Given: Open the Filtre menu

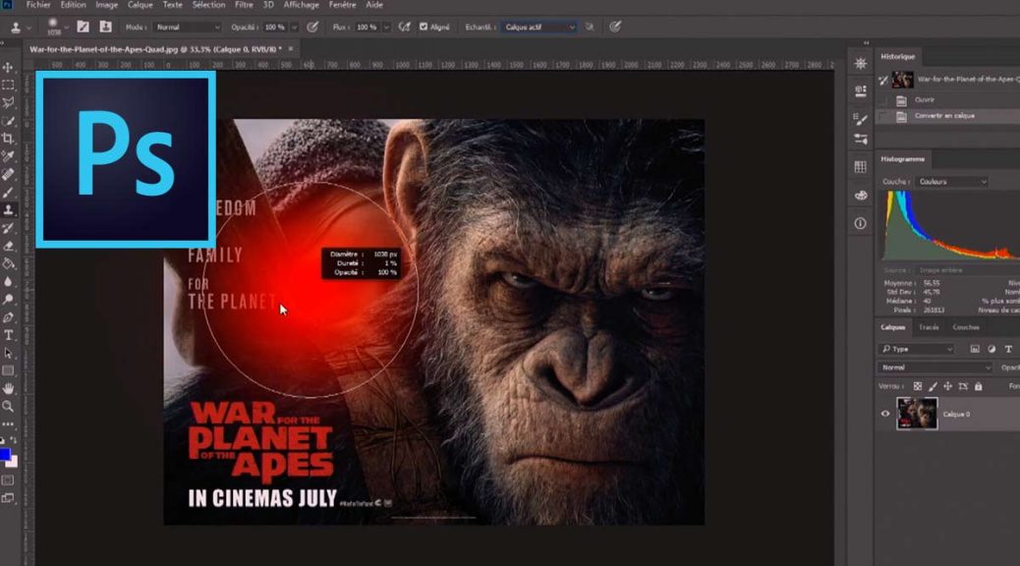Looking at the screenshot, I should 244,5.
